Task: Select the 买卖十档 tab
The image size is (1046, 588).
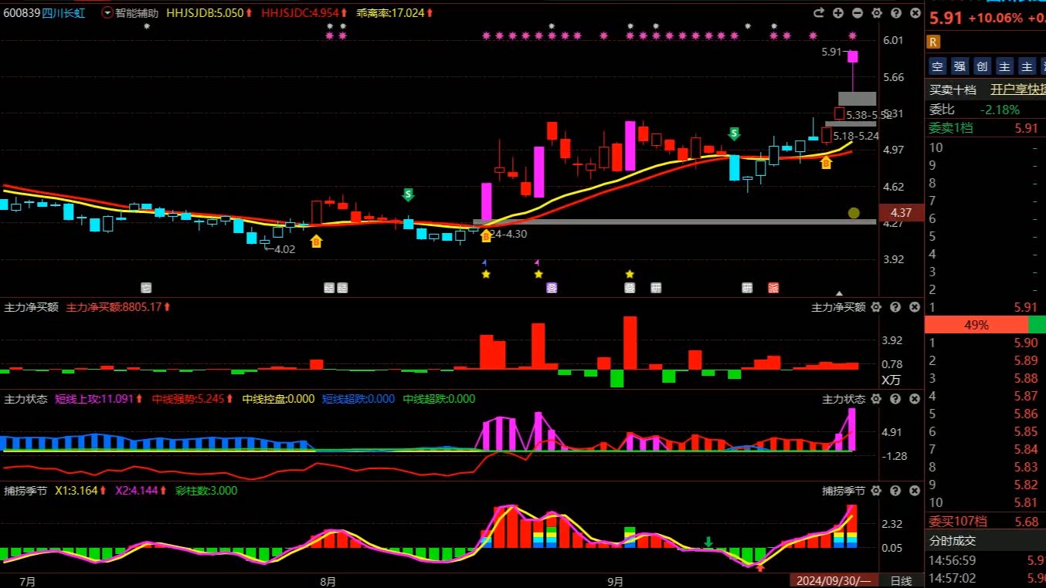Action: click(953, 90)
